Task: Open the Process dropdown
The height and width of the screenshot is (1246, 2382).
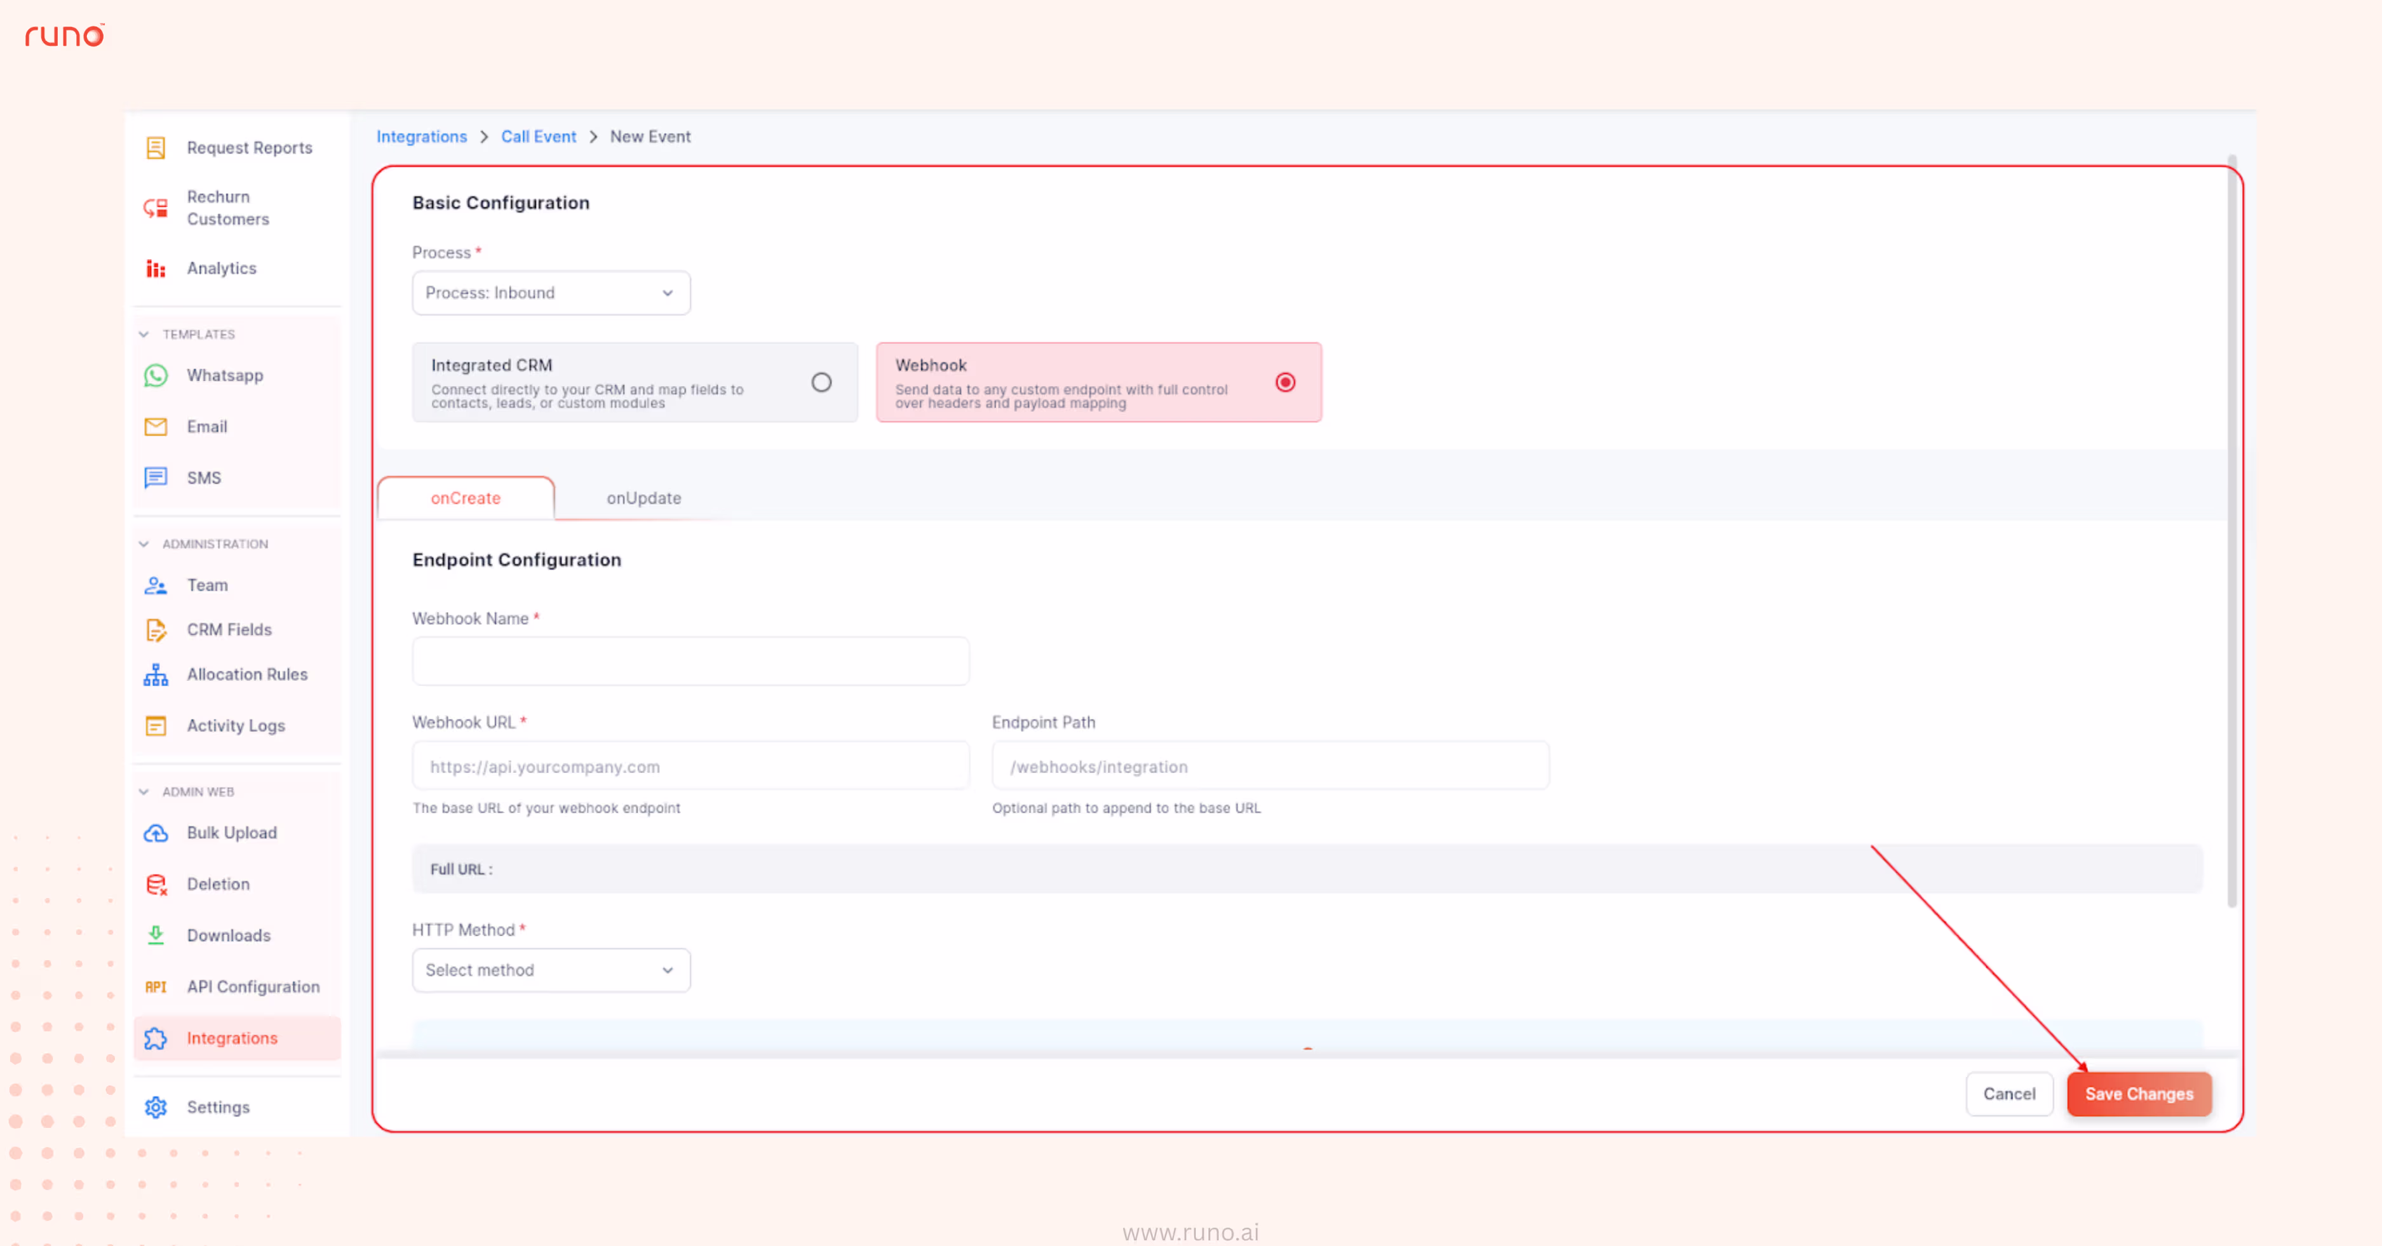Action: (550, 293)
